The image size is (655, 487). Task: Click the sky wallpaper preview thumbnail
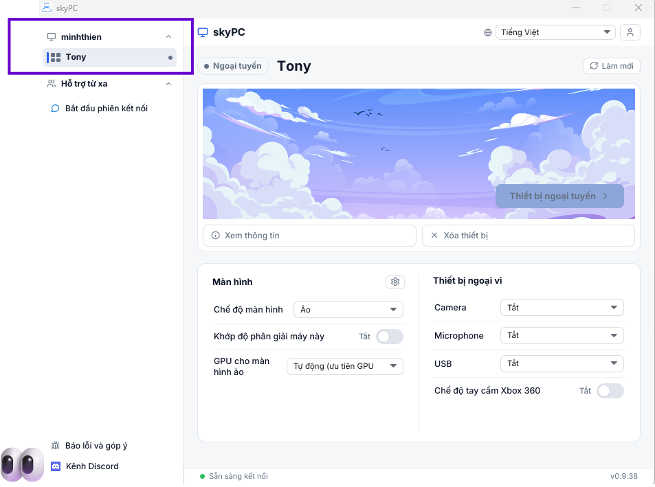pos(419,154)
